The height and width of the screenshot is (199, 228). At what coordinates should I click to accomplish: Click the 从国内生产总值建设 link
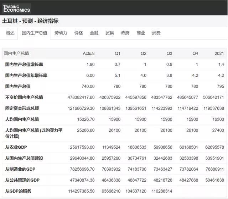point(24,158)
